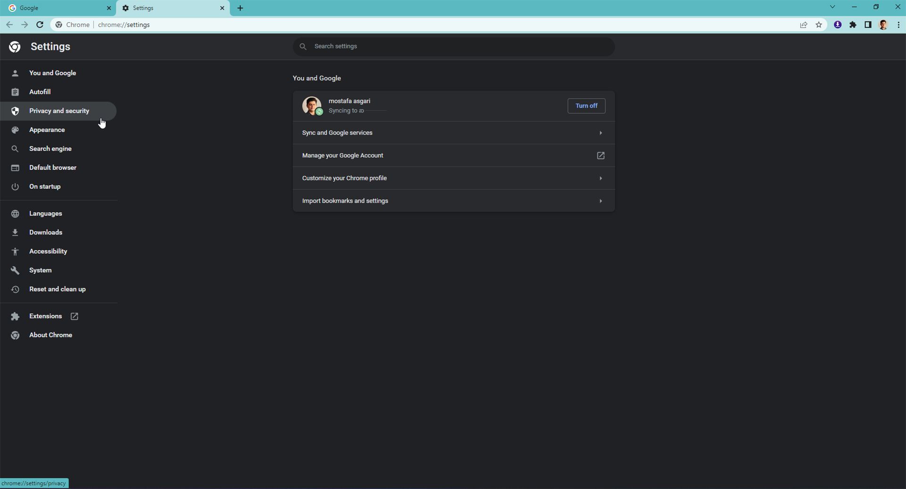Open the tab search dropdown arrow
The width and height of the screenshot is (906, 489).
tap(832, 7)
